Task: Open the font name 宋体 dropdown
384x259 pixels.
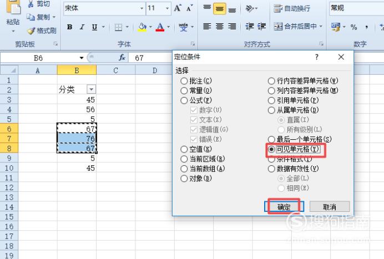Action: [142, 8]
